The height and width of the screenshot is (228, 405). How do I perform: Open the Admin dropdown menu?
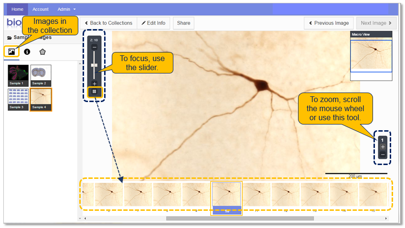(x=66, y=9)
